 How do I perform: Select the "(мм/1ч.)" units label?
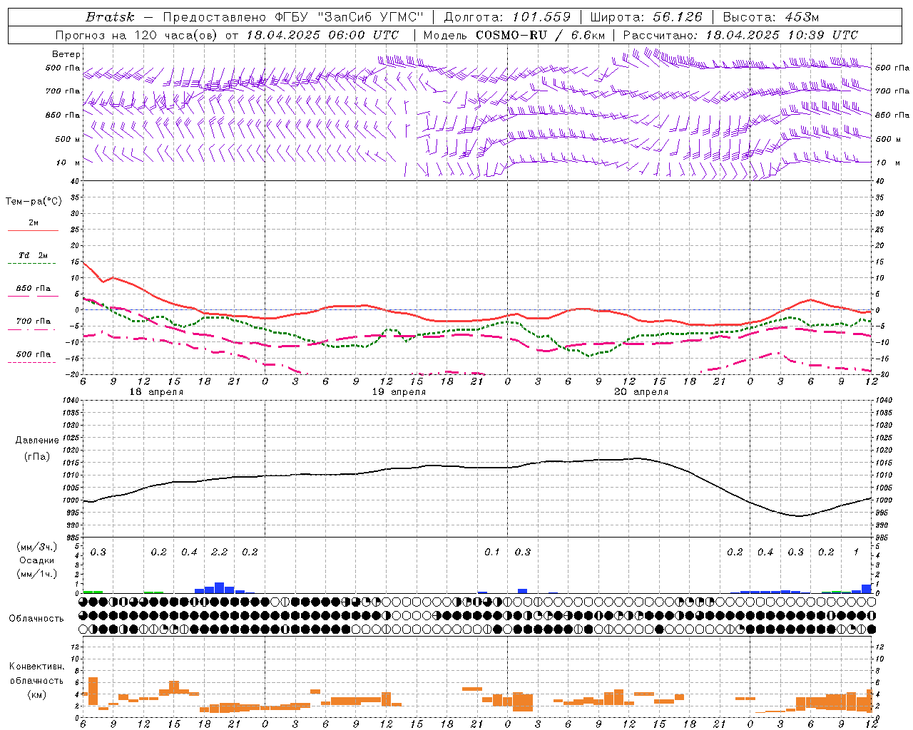tap(36, 575)
